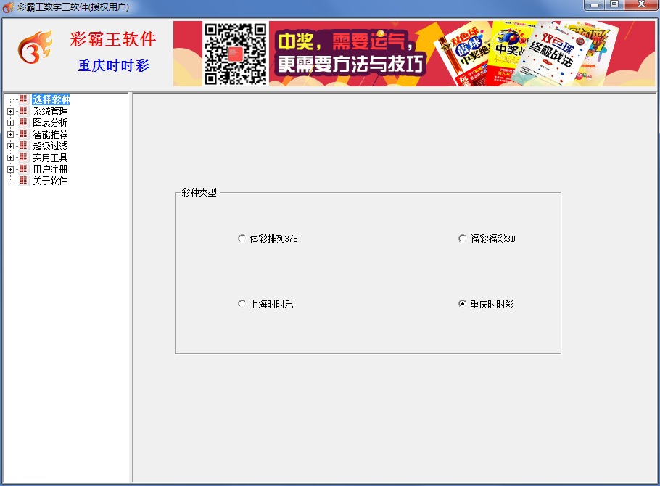660x486 pixels.
Task: Click the icon next to 图表分析
Action: pyautogui.click(x=24, y=123)
